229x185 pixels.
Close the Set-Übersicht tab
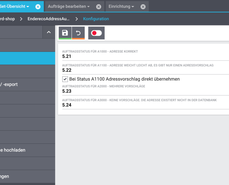click(38, 7)
